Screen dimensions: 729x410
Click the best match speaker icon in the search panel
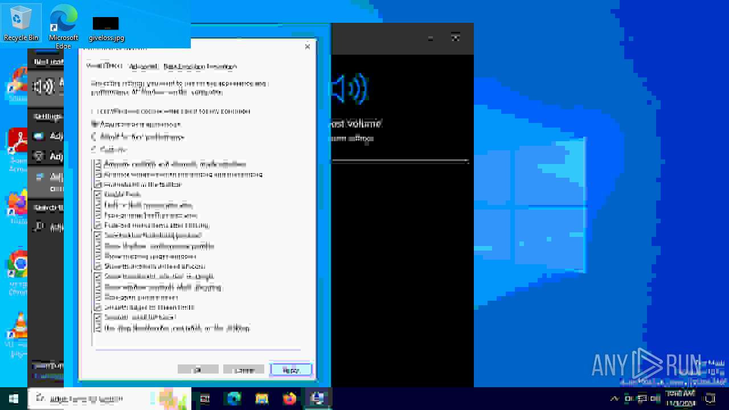pyautogui.click(x=44, y=87)
